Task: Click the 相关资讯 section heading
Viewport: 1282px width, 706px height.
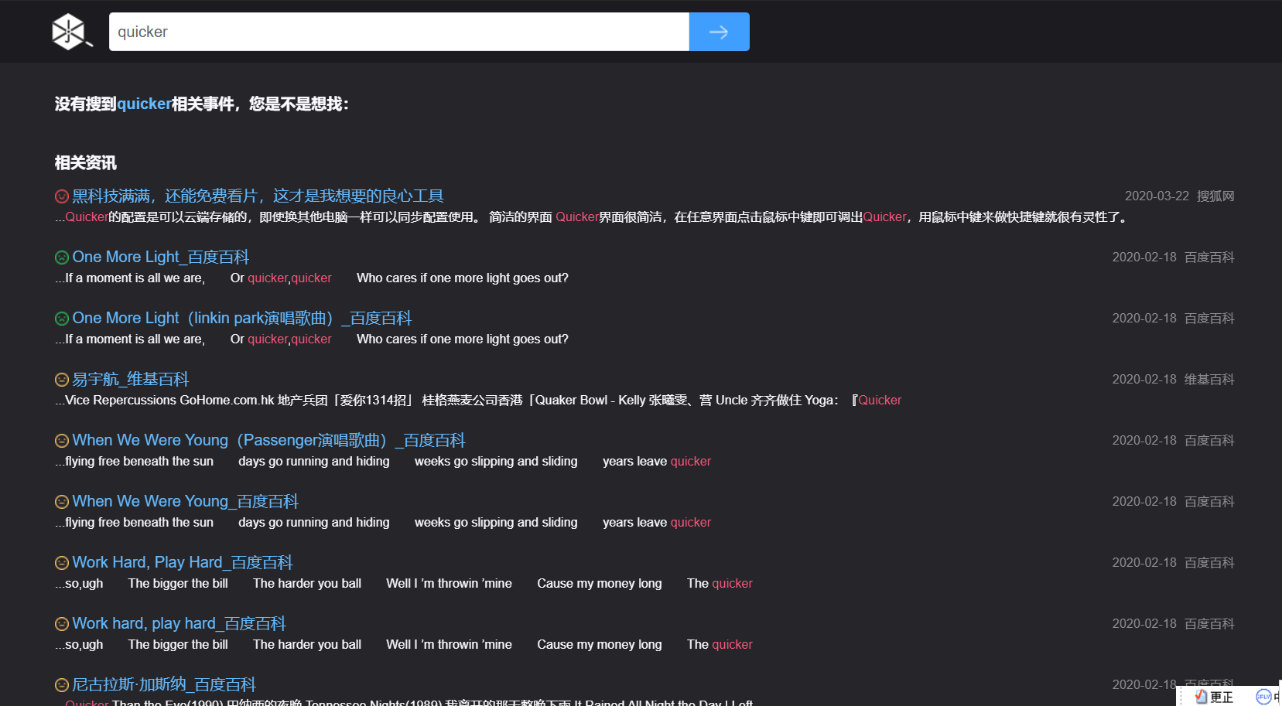Action: tap(86, 163)
